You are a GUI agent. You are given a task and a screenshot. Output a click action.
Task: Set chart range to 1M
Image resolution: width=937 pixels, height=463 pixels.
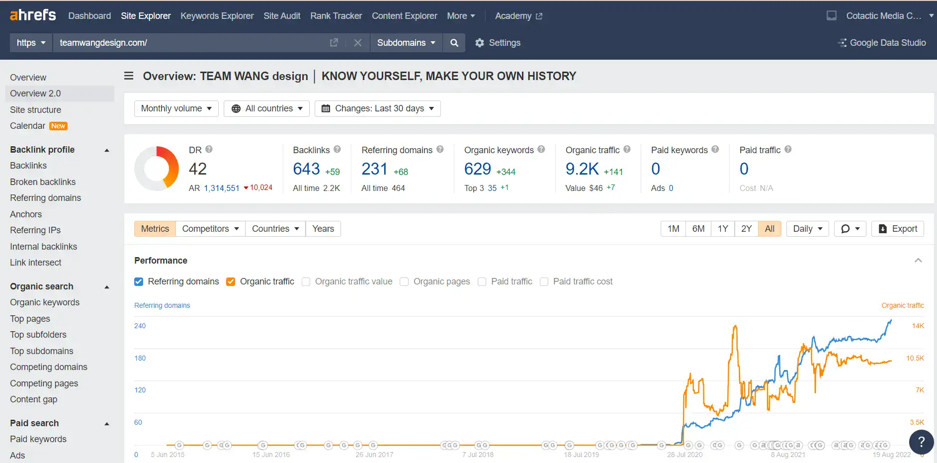[674, 229]
